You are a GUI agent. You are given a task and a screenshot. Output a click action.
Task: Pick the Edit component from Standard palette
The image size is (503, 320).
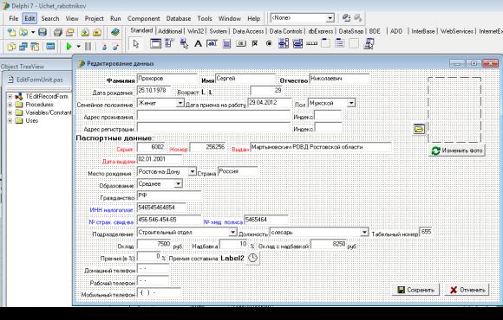point(212,43)
